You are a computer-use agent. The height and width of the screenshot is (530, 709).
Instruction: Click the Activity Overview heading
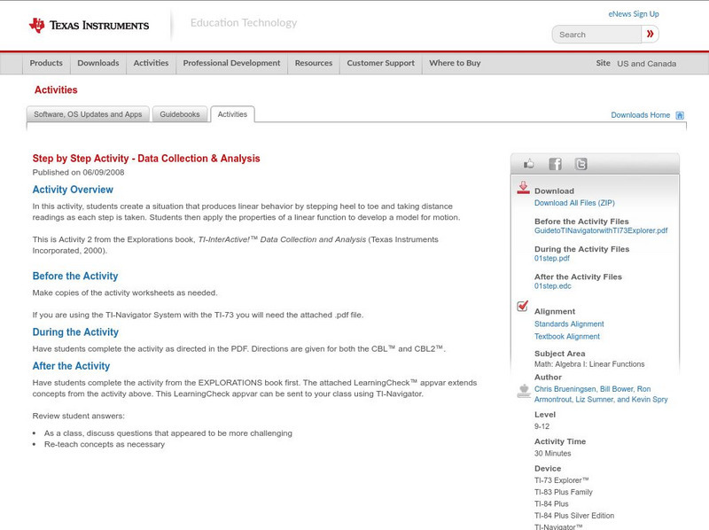73,190
